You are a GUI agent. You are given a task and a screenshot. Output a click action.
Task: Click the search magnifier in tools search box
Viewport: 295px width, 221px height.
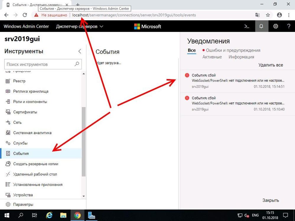pos(77,64)
